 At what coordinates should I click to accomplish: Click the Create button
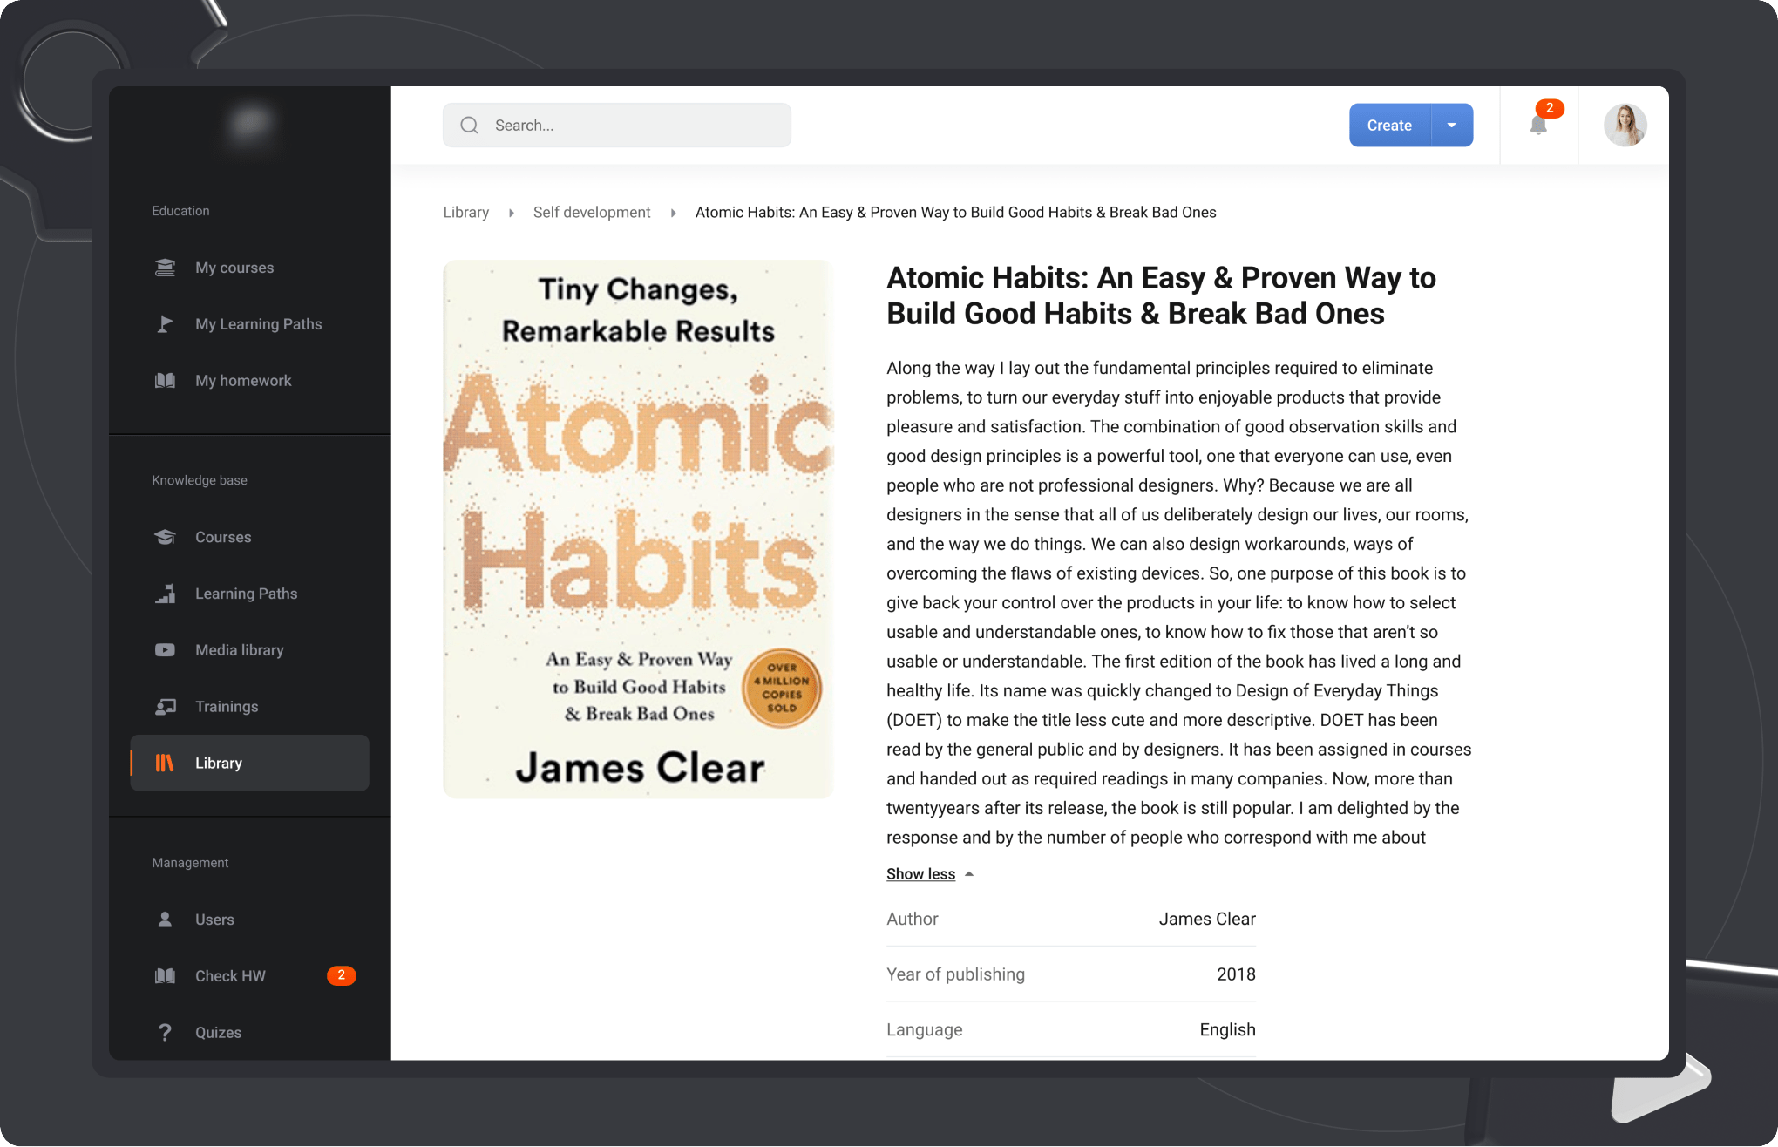(x=1389, y=126)
